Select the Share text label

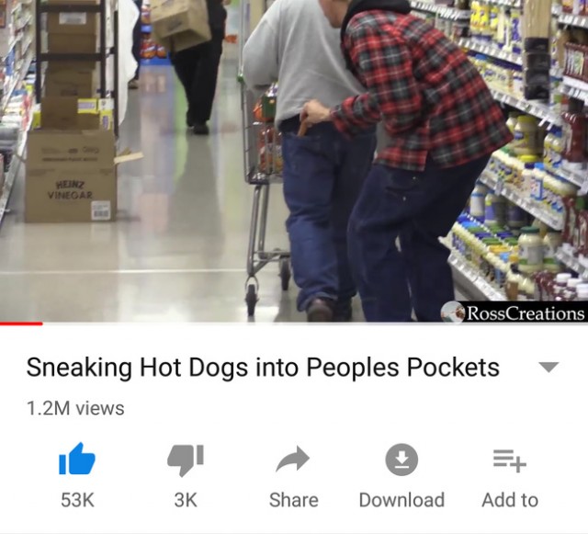pyautogui.click(x=294, y=500)
